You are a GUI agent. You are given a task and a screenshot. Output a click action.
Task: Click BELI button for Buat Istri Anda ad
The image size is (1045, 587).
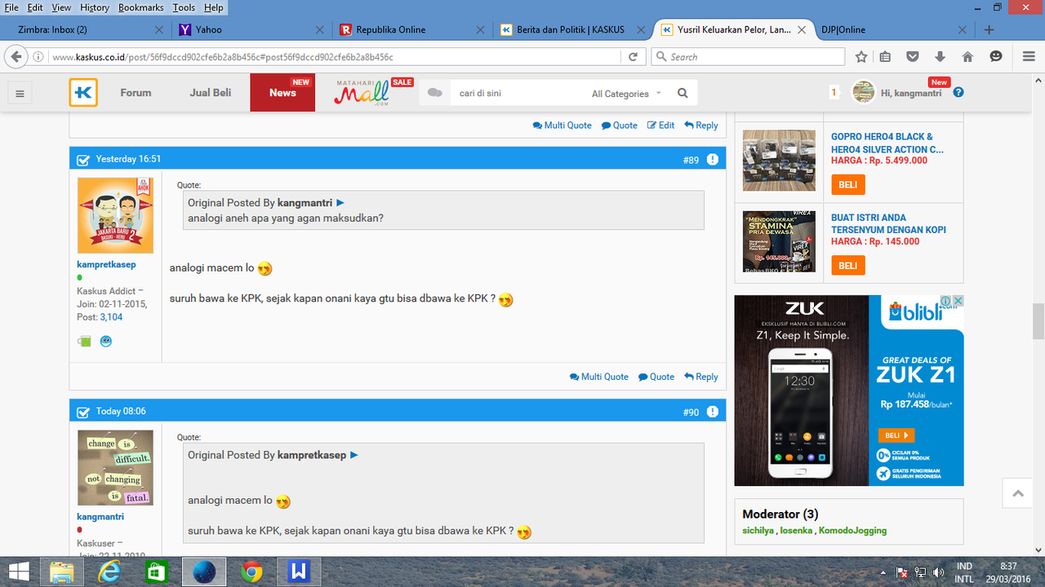848,266
